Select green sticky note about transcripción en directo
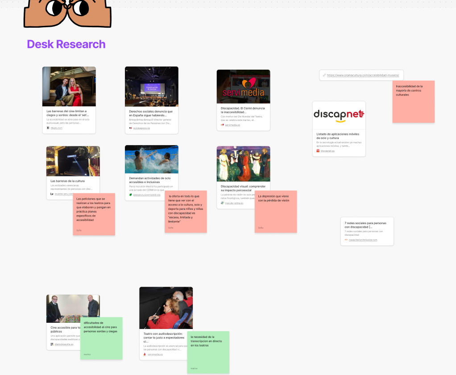Viewport: 456px width, 375px height. [208, 352]
